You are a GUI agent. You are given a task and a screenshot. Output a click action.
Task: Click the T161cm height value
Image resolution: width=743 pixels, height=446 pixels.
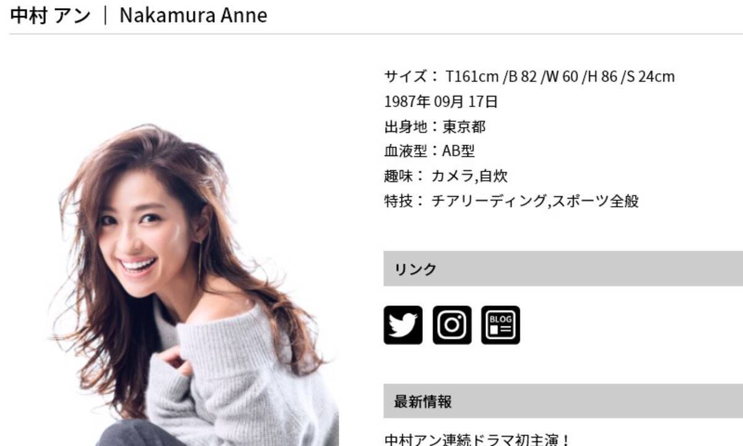coord(472,76)
